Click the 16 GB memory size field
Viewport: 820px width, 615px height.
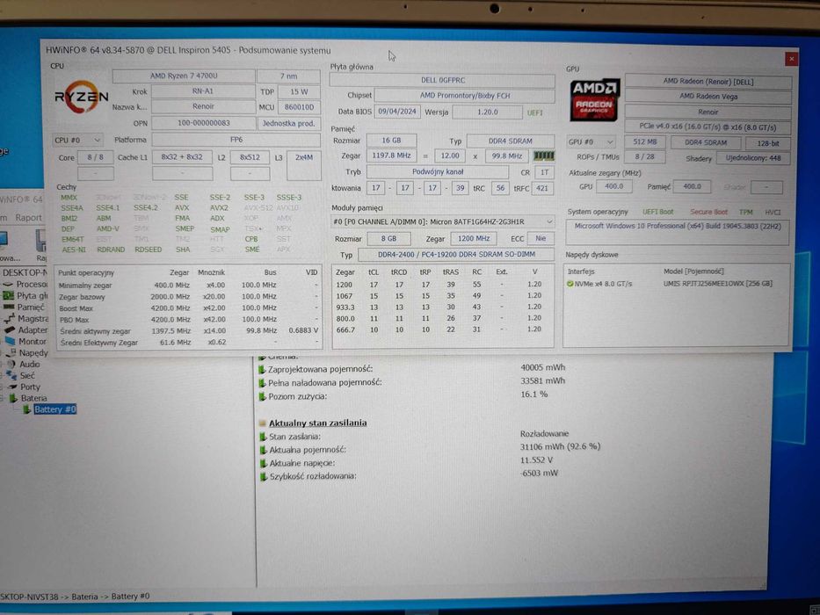coord(391,141)
